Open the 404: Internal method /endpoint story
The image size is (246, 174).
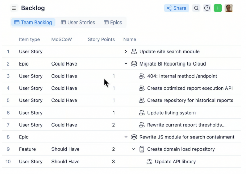click(182, 76)
